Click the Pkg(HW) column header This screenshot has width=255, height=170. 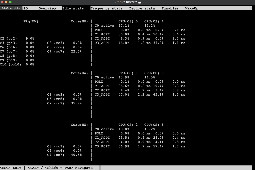31,21
